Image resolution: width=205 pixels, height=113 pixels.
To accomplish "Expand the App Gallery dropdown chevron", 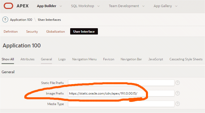I will point(176,6).
